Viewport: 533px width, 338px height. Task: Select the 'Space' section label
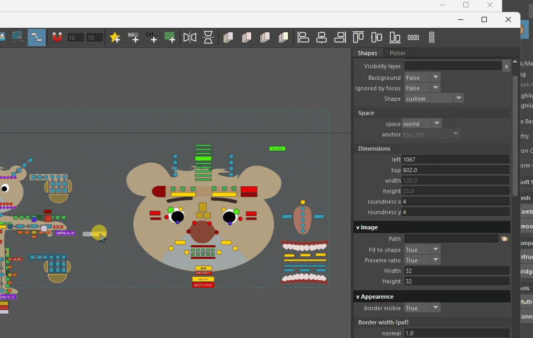(x=366, y=113)
